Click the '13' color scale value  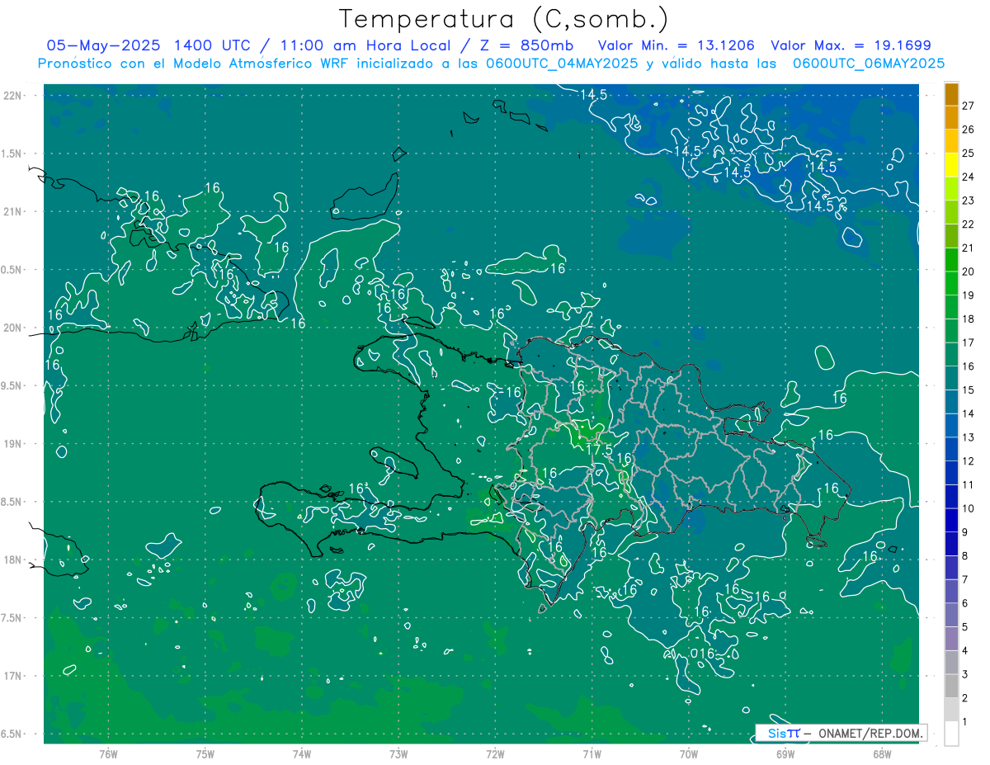pos(968,437)
